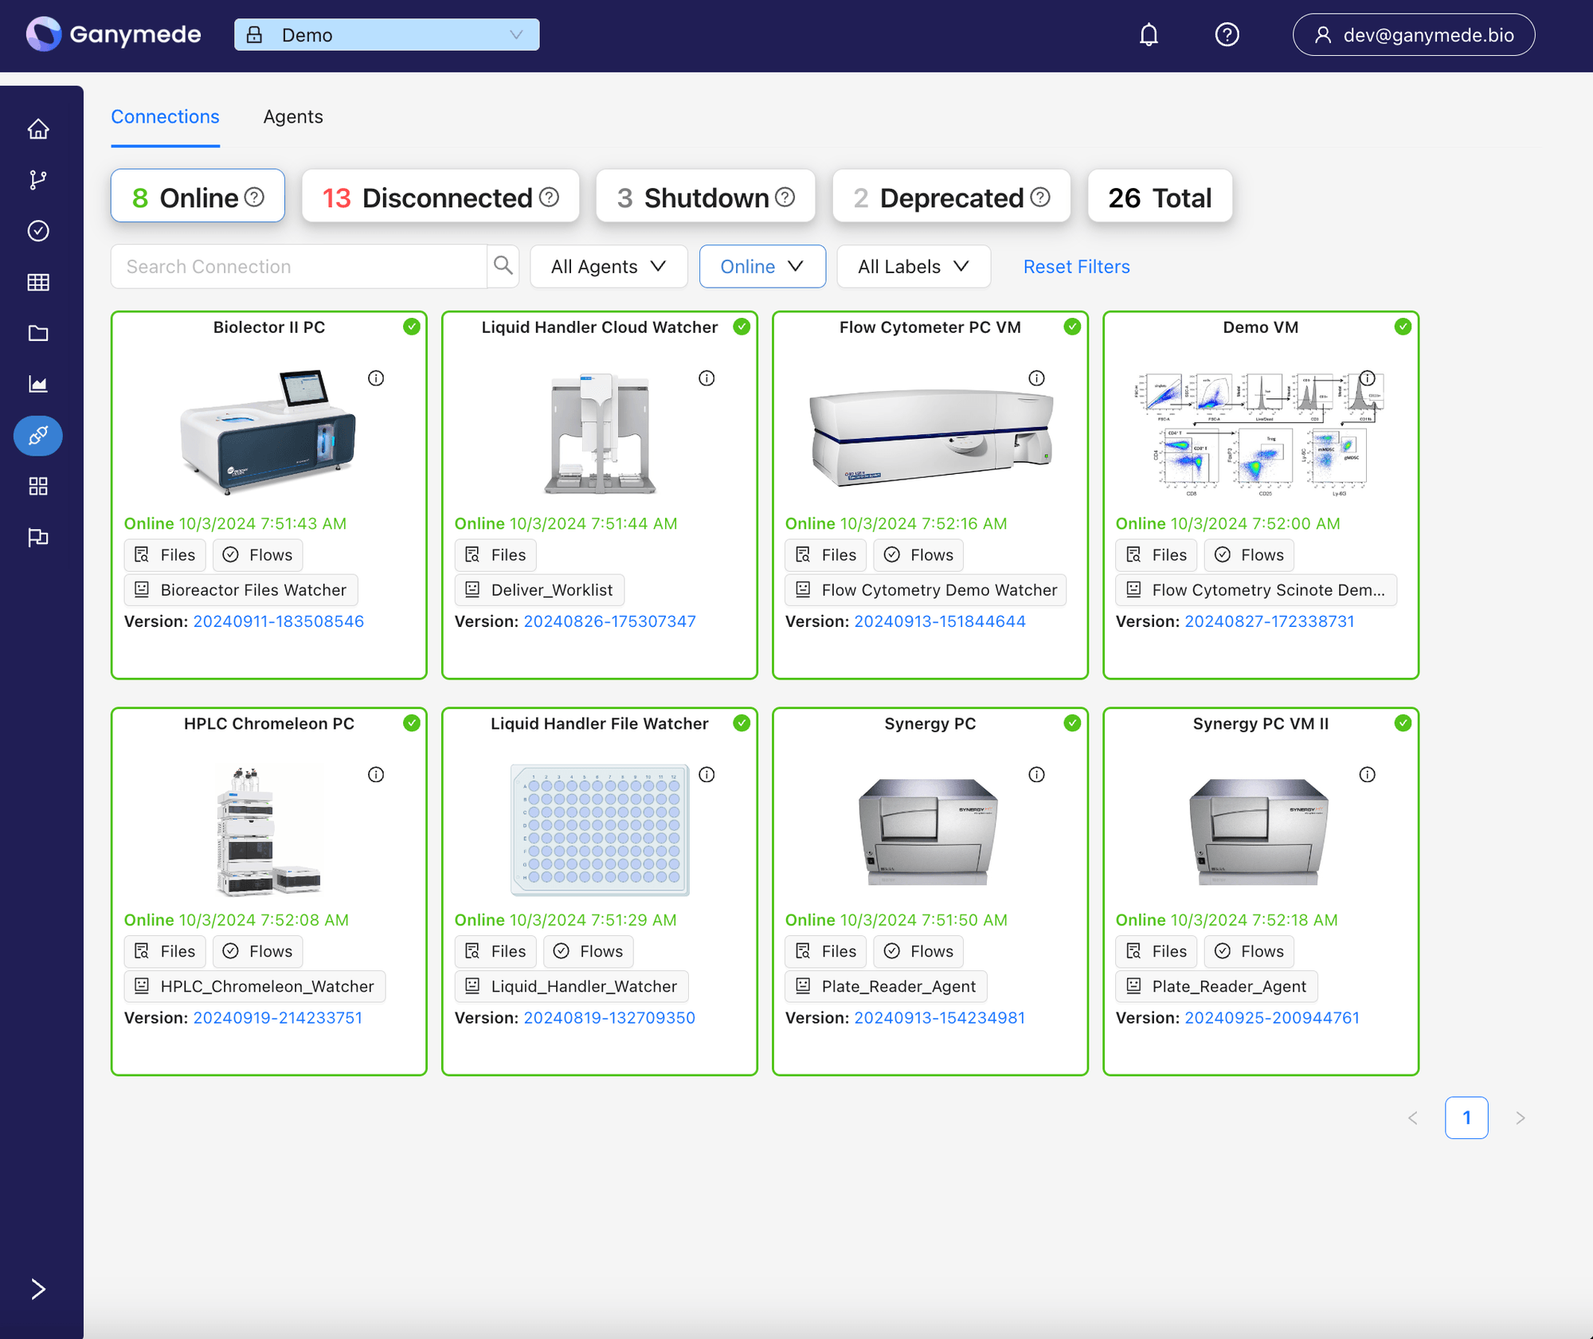
Task: Click Reset Filters link
Action: [1076, 267]
